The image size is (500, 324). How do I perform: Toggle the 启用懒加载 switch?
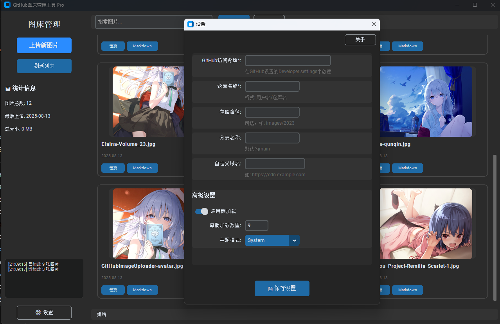click(x=201, y=211)
